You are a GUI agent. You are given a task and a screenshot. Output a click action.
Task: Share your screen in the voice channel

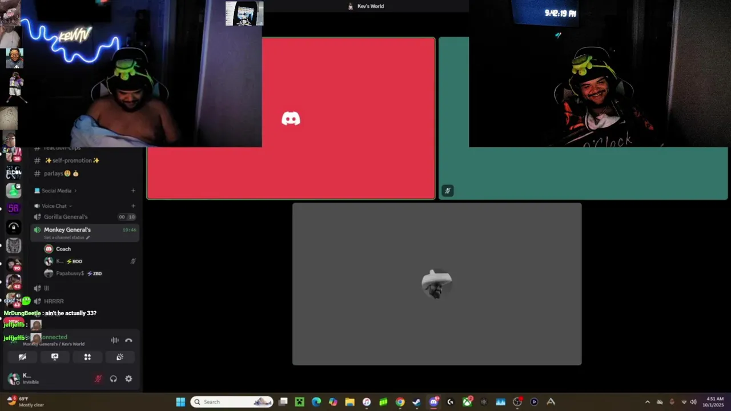pos(55,357)
